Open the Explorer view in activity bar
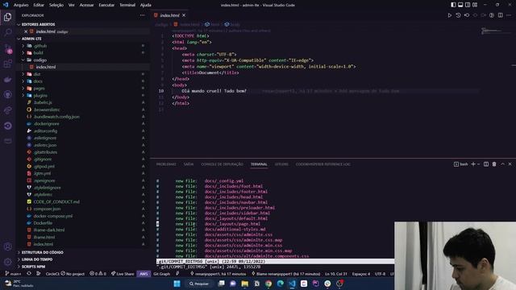The height and width of the screenshot is (290, 516). [7, 17]
